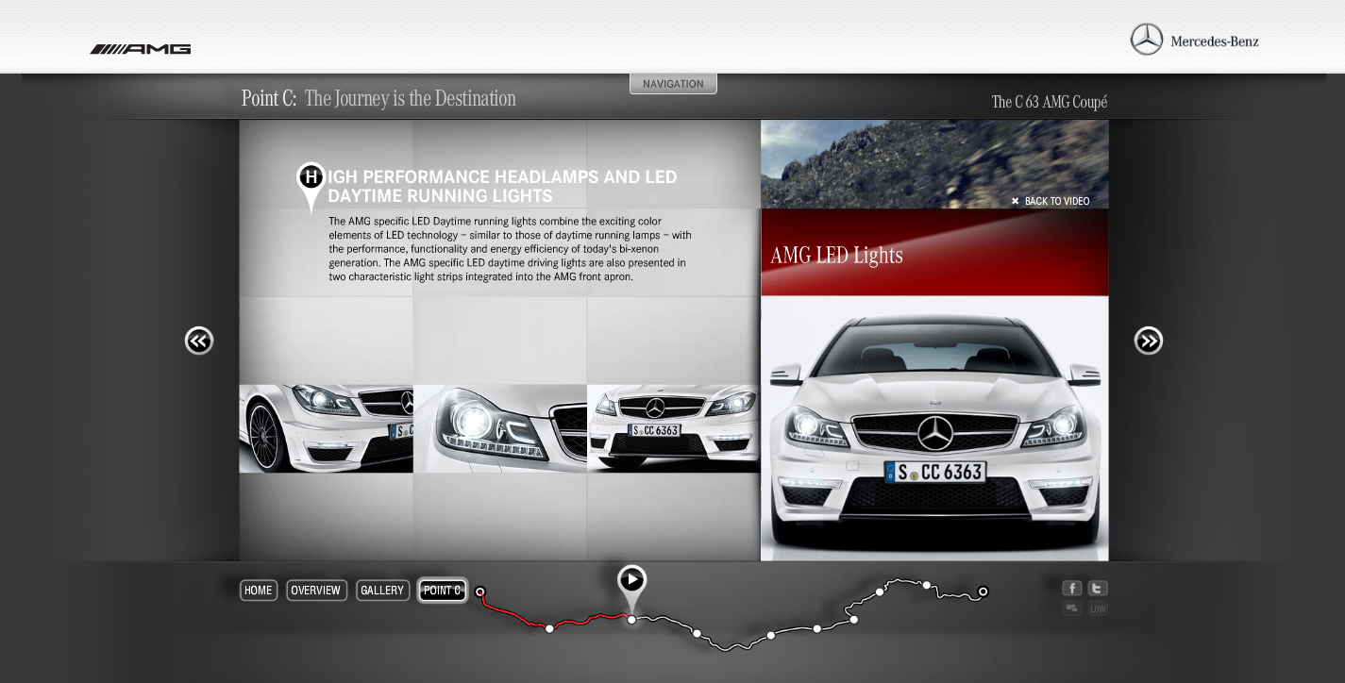The image size is (1345, 683).
Task: Click the paragraph starting 'The AMG specific LED Daytime'
Action: (510, 249)
